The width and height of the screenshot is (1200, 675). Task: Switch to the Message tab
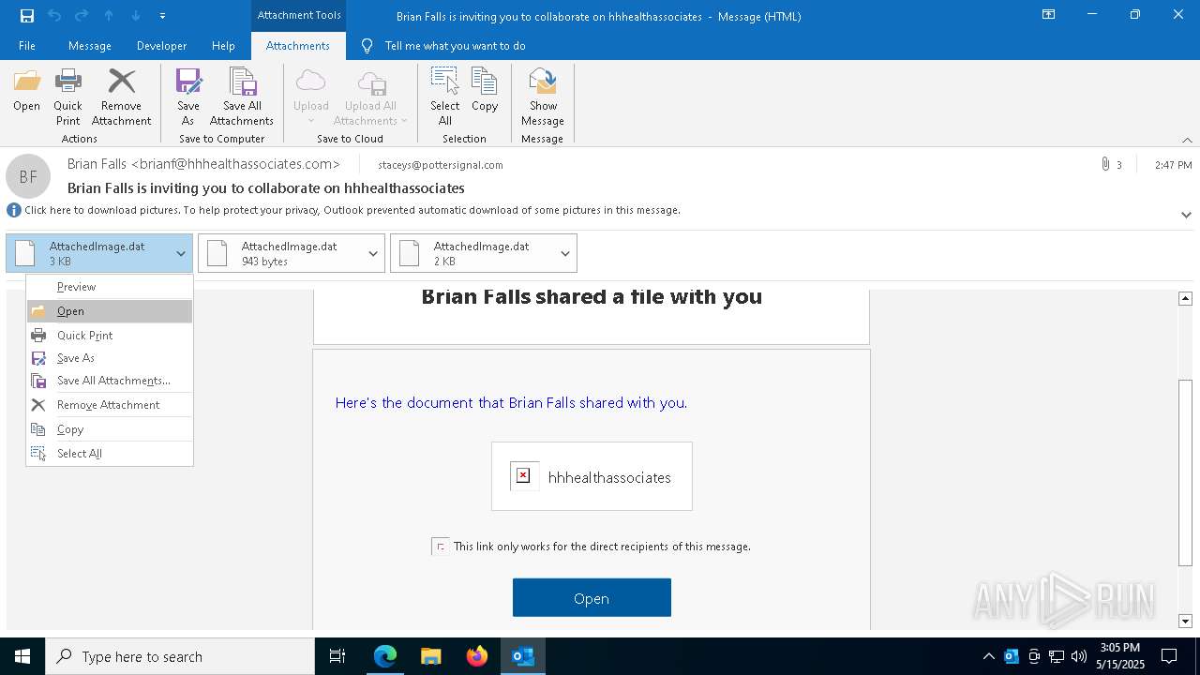coord(90,46)
